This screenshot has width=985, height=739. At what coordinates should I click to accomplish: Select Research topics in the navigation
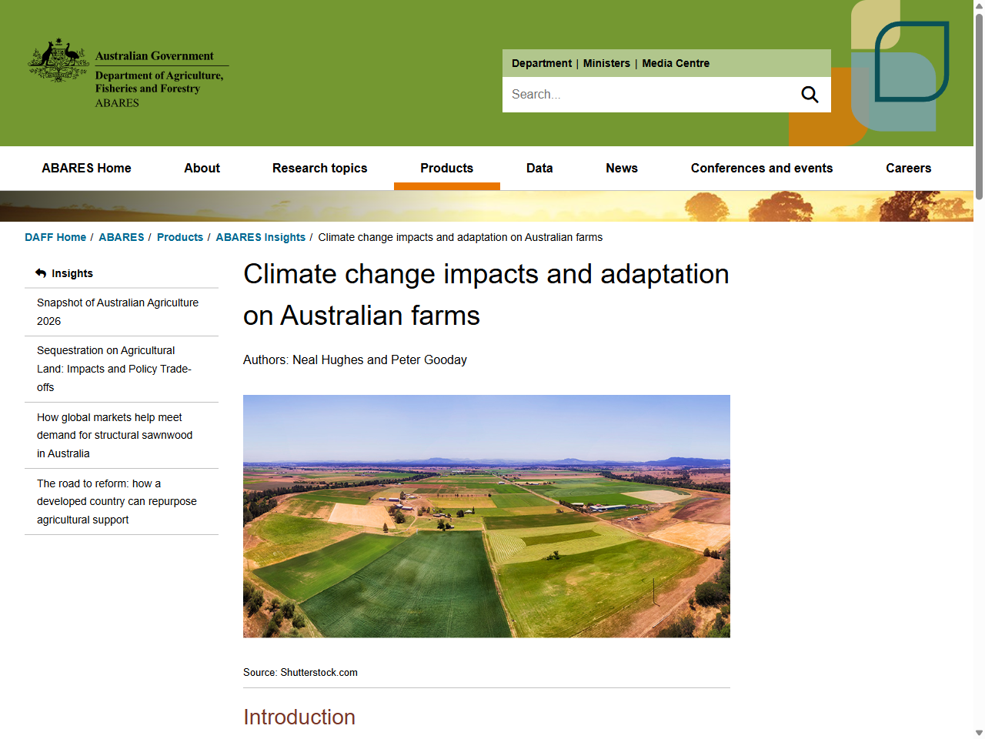click(x=320, y=168)
